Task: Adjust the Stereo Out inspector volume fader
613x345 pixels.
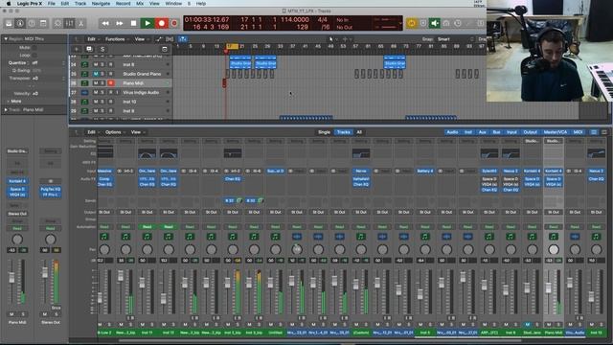Action: 45,272
